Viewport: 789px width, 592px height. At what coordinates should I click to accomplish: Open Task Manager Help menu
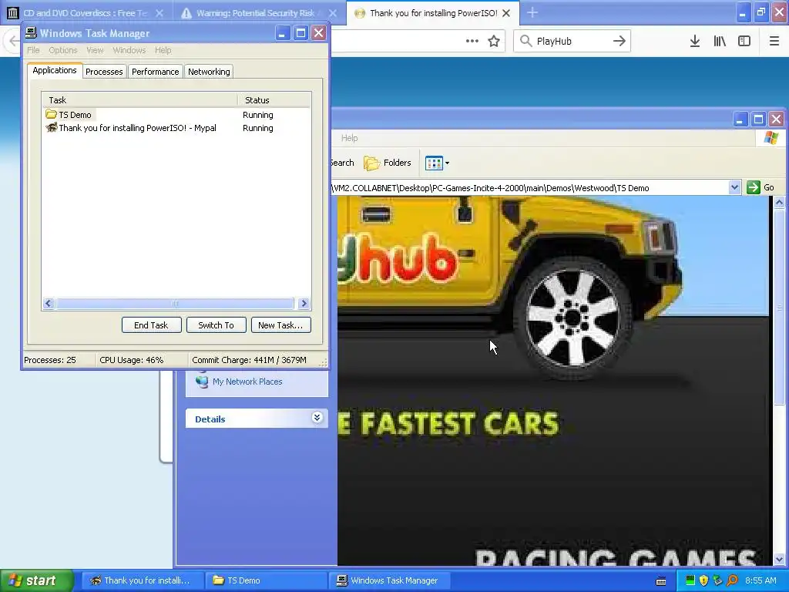[x=163, y=50]
